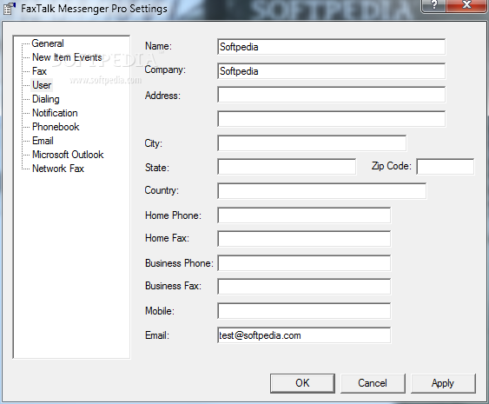Click the Email field with test@softpedia.com
Screen dimensions: 489x404
click(x=304, y=335)
